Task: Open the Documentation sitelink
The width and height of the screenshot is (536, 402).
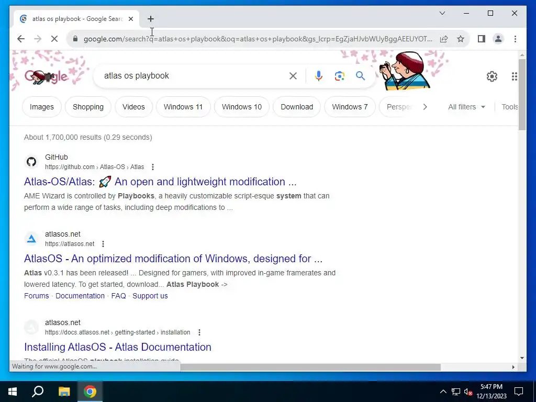Action: [x=80, y=296]
